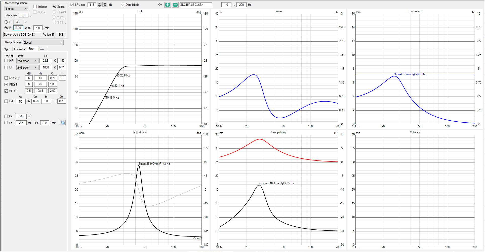The width and height of the screenshot is (485, 252).
Task: Click the Ls 2.2 mH field
Action: (x=21, y=123)
